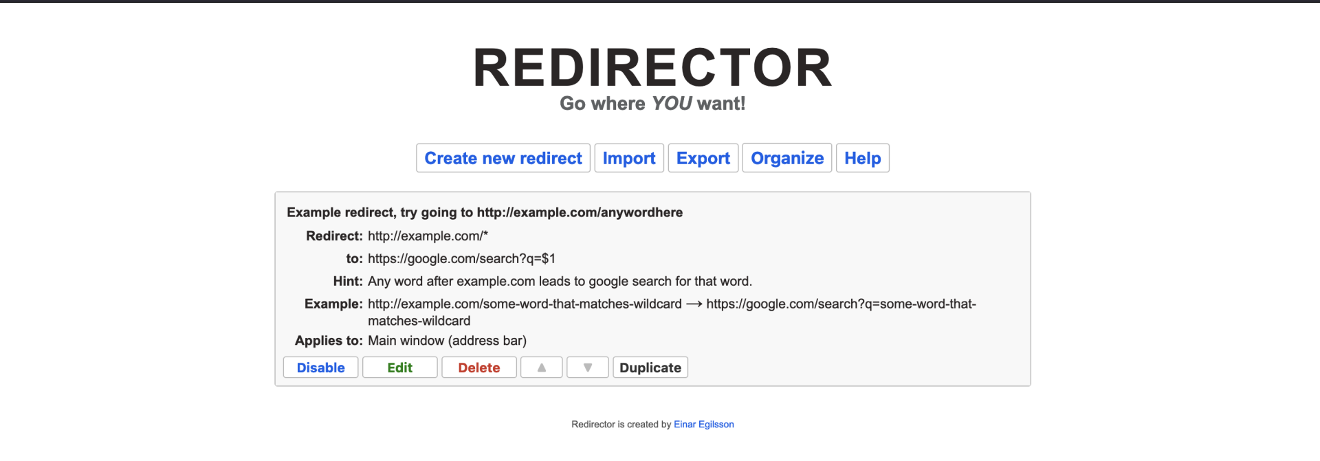1320x461 pixels.
Task: Click the hint text about google search
Action: coord(560,282)
